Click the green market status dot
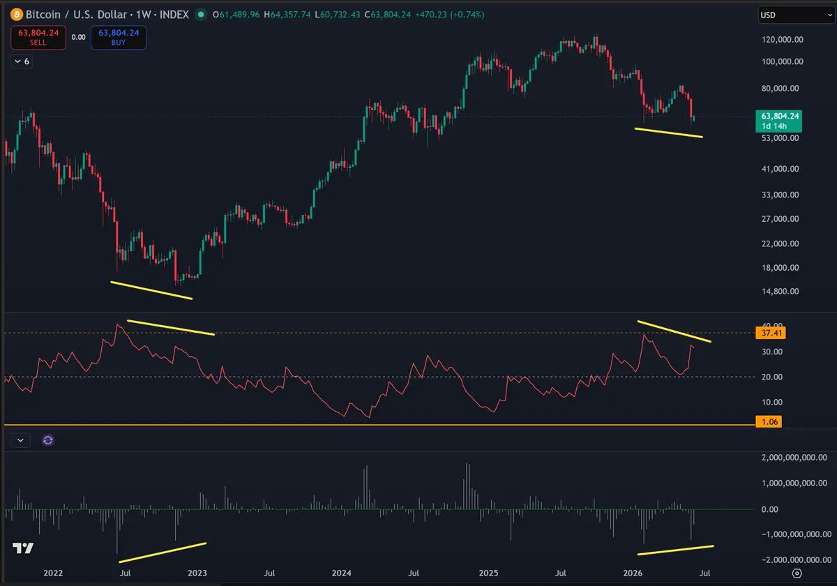This screenshot has height=586, width=837. click(x=201, y=14)
